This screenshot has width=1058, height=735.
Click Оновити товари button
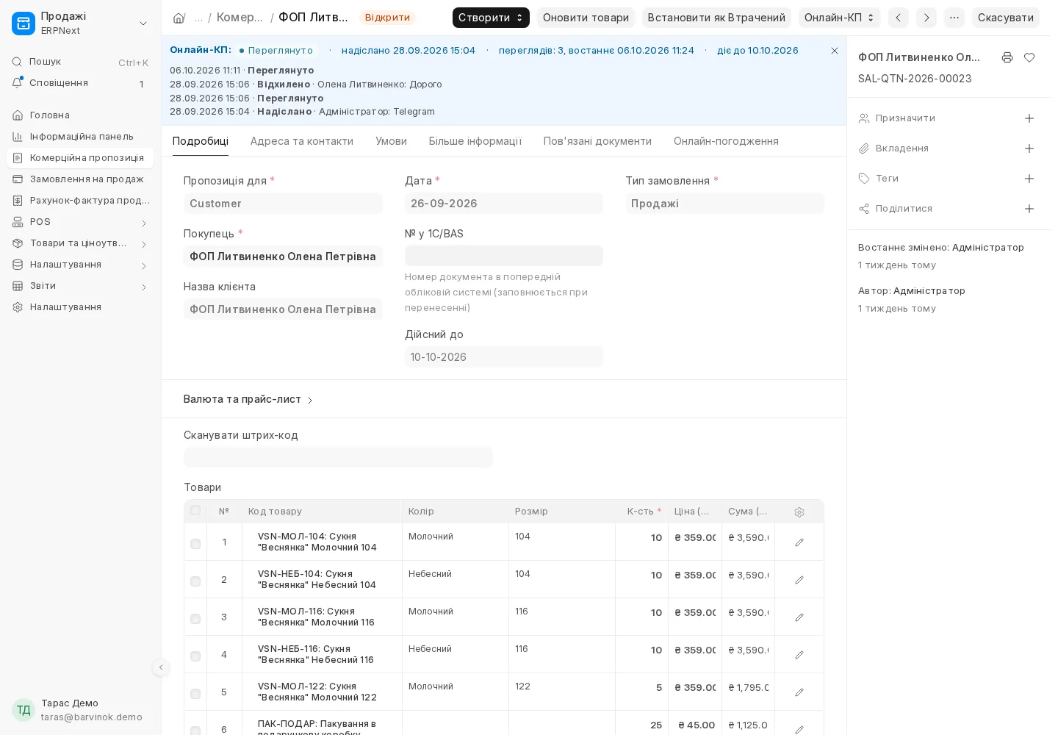click(586, 18)
